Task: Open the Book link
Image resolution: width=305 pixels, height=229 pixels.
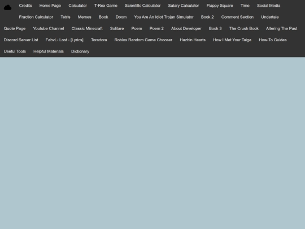Action: click(x=103, y=17)
